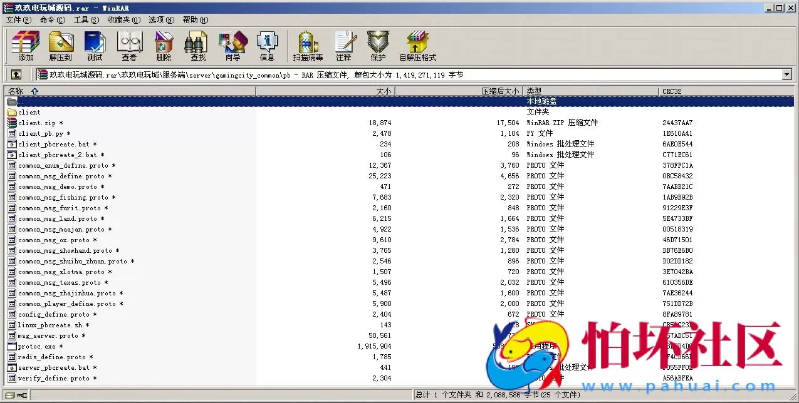799x403 pixels.
Task: Click the 查找 (Find) toolbar icon
Action: click(197, 46)
